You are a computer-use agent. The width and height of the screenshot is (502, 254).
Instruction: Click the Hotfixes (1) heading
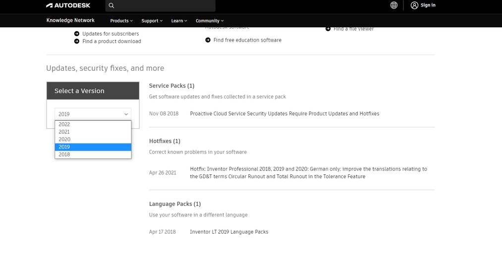point(165,141)
